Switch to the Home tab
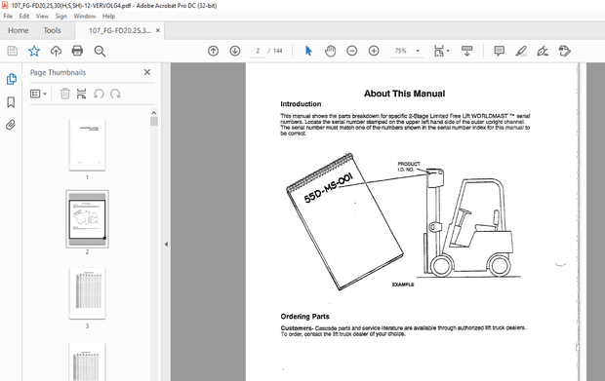Image resolution: width=605 pixels, height=381 pixels. pyautogui.click(x=19, y=30)
